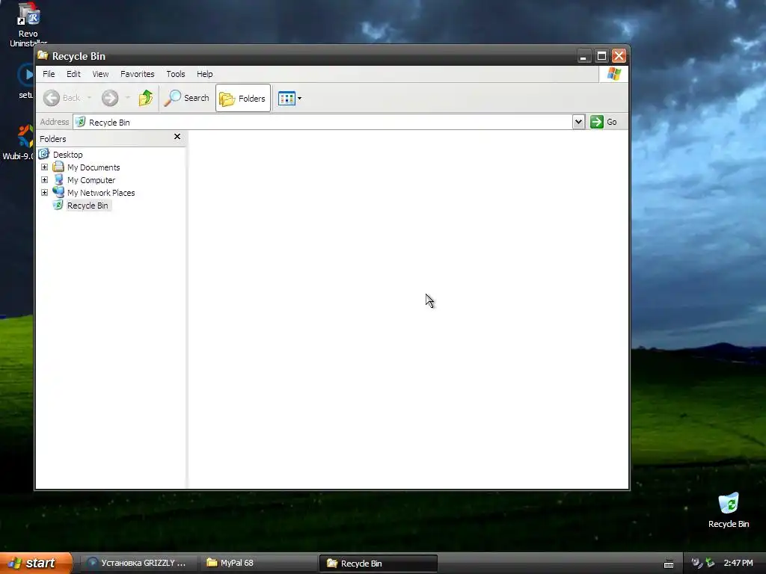Close the Recycle Bin window
This screenshot has height=574, width=766.
pos(619,56)
